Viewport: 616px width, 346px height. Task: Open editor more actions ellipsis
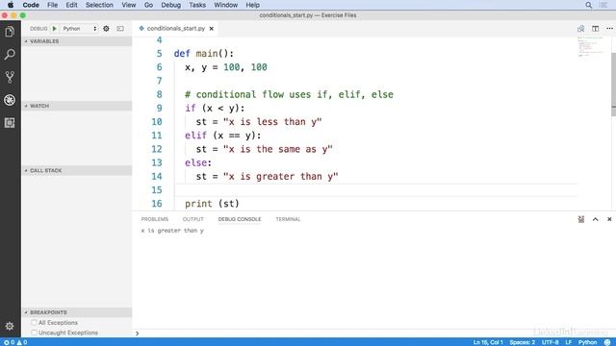(x=609, y=29)
